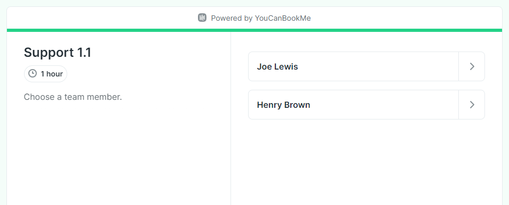Click the blank middle of Henry Brown card

point(383,105)
